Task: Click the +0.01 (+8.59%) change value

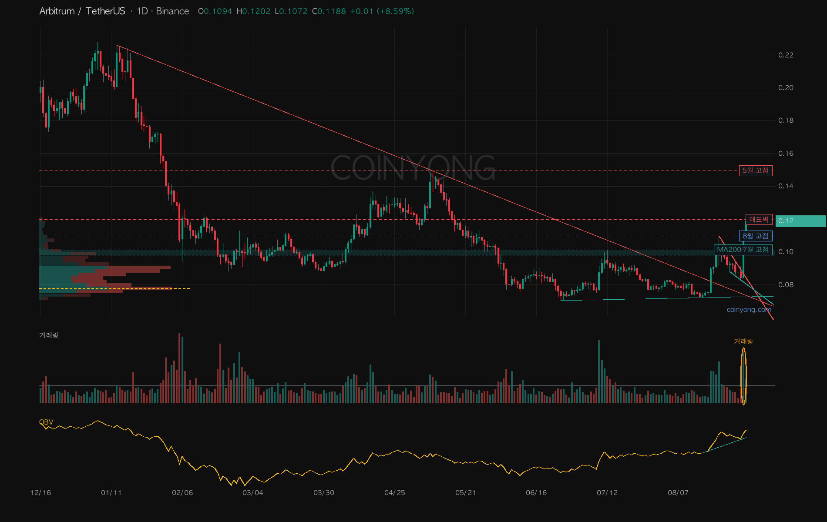Action: coord(382,11)
